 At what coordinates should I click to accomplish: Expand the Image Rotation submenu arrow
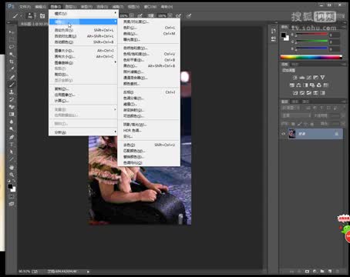pyautogui.click(x=115, y=62)
